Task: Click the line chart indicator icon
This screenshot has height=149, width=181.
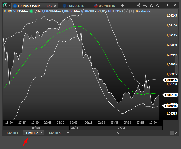Action: click(157, 5)
